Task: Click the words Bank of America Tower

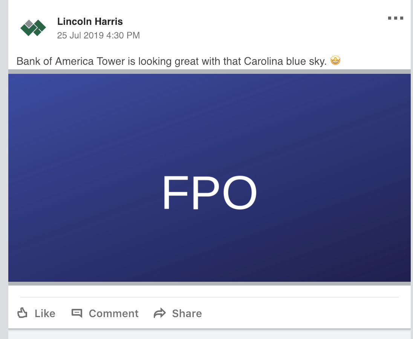Action: pos(71,61)
